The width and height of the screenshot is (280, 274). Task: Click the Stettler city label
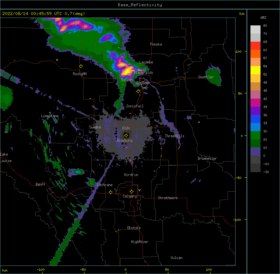[206, 77]
